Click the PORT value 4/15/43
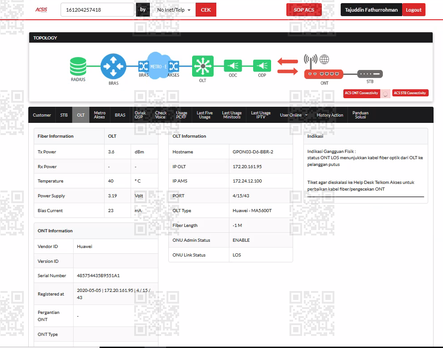443x348 pixels. (241, 196)
